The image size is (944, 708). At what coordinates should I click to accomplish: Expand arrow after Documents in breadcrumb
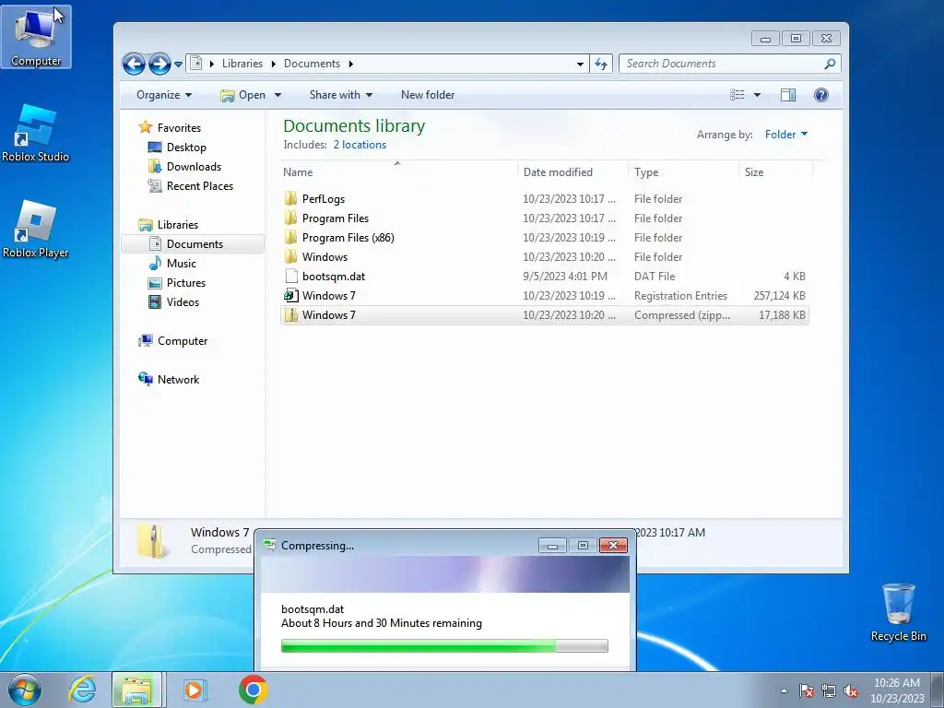[350, 64]
